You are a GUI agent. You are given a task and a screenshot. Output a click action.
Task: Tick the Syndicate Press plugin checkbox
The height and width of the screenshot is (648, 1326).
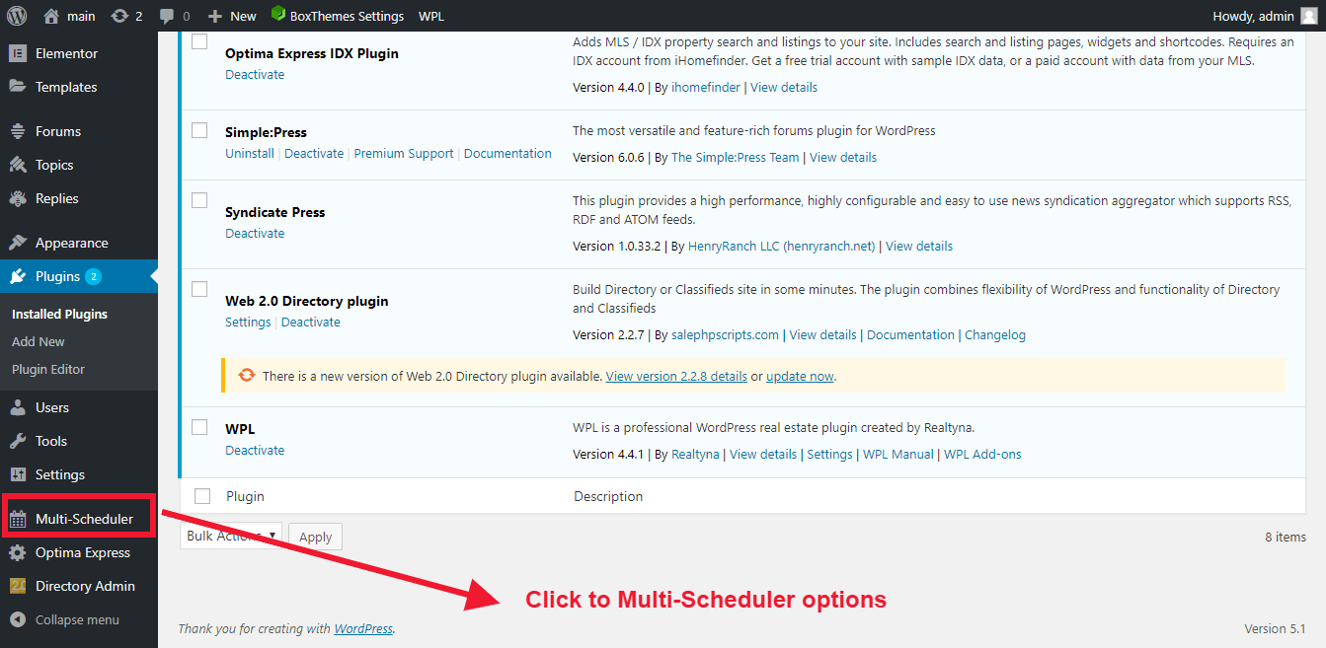(x=199, y=200)
